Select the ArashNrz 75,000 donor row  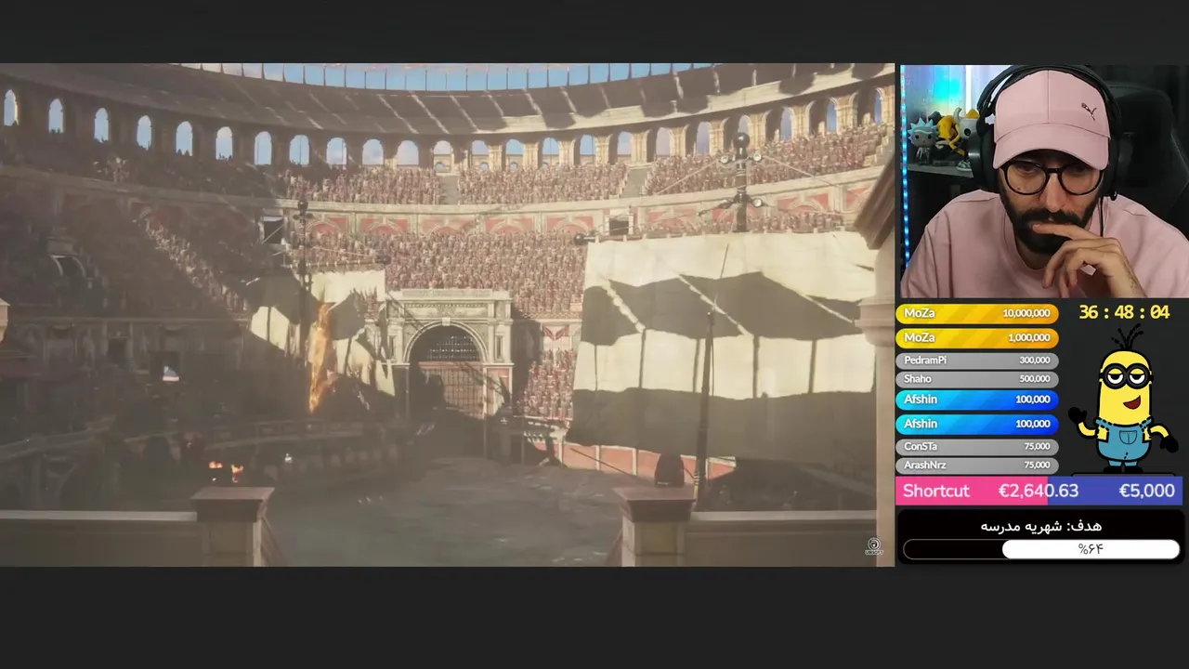pyautogui.click(x=977, y=465)
